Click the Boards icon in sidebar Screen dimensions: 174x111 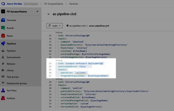[3, 28]
